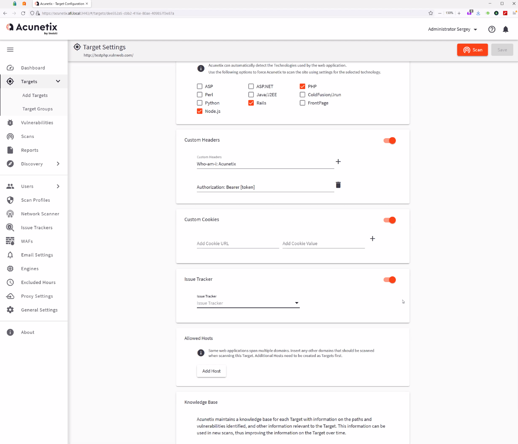Start a scan with Scan button
Screen dimensions: 518x444
(x=472, y=50)
